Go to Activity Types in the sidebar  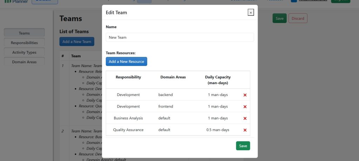click(24, 52)
